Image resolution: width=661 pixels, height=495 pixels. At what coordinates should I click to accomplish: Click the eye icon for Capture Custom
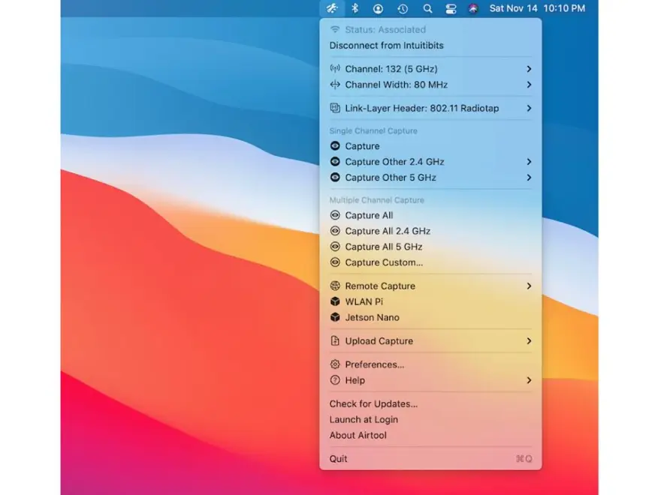335,262
